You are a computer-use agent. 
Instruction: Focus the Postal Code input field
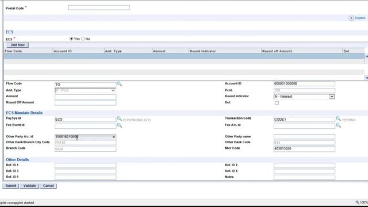tap(99, 7)
